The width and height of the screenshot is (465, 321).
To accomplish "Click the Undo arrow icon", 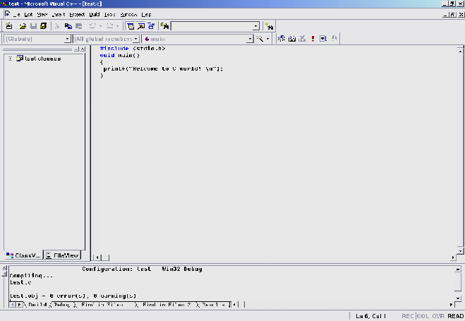I will (92, 26).
